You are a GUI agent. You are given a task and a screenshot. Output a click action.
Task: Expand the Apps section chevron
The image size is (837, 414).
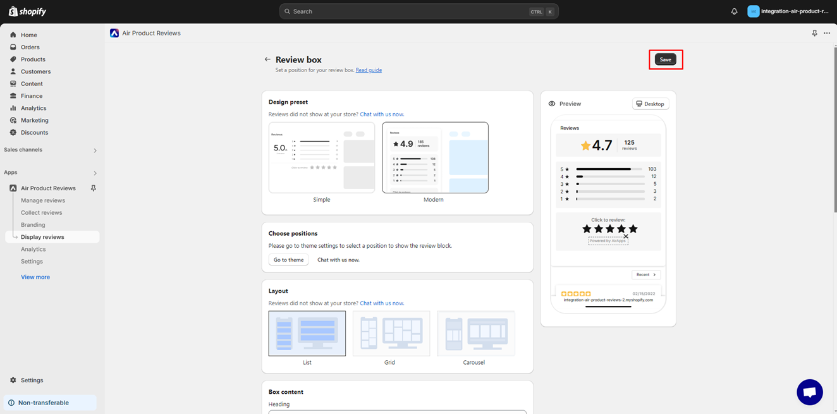pos(95,173)
